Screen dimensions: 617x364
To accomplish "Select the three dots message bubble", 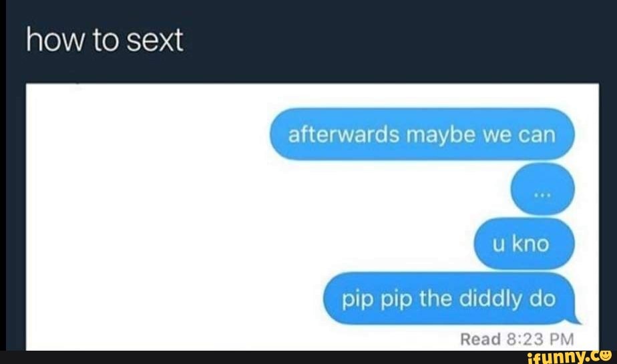I will click(543, 189).
